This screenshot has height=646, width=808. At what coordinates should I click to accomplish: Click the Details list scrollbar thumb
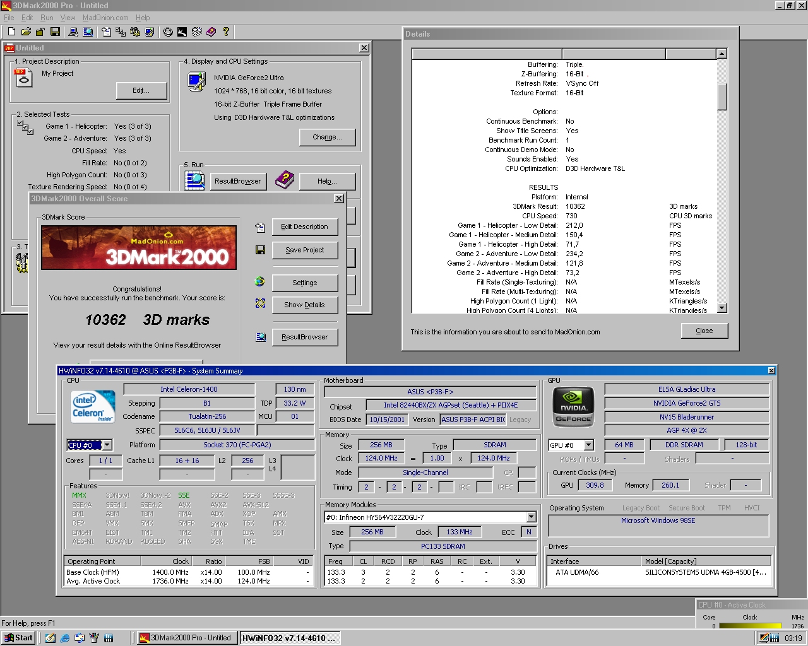pos(722,97)
